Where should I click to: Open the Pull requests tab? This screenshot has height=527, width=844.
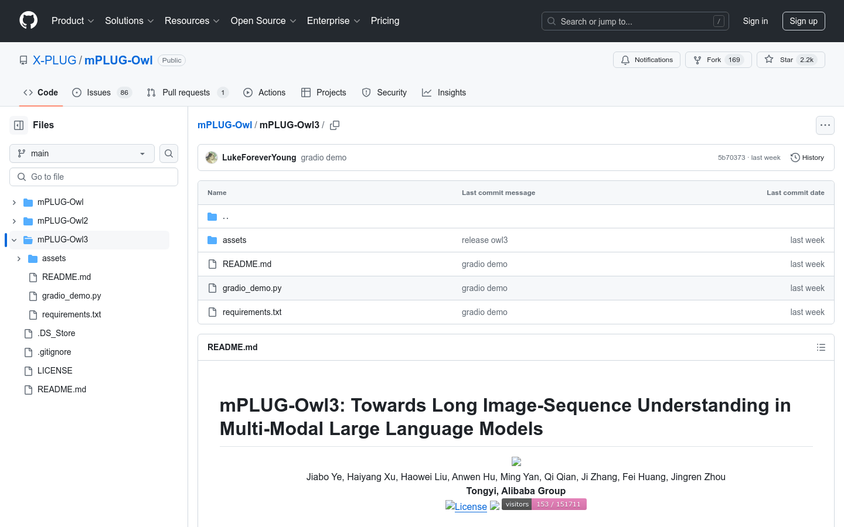click(188, 93)
